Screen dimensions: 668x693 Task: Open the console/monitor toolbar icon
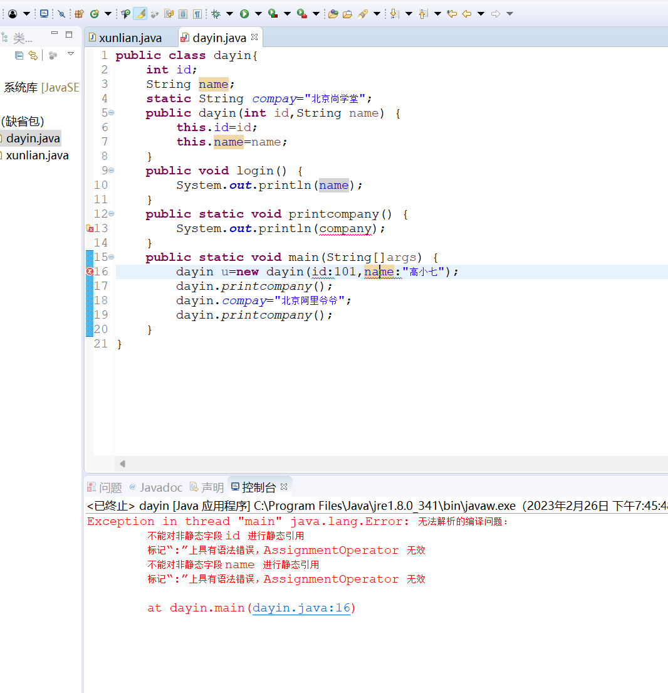[44, 14]
